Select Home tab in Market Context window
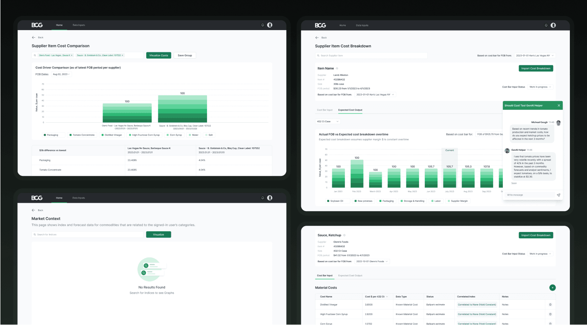This screenshot has height=325, width=587. [x=59, y=198]
